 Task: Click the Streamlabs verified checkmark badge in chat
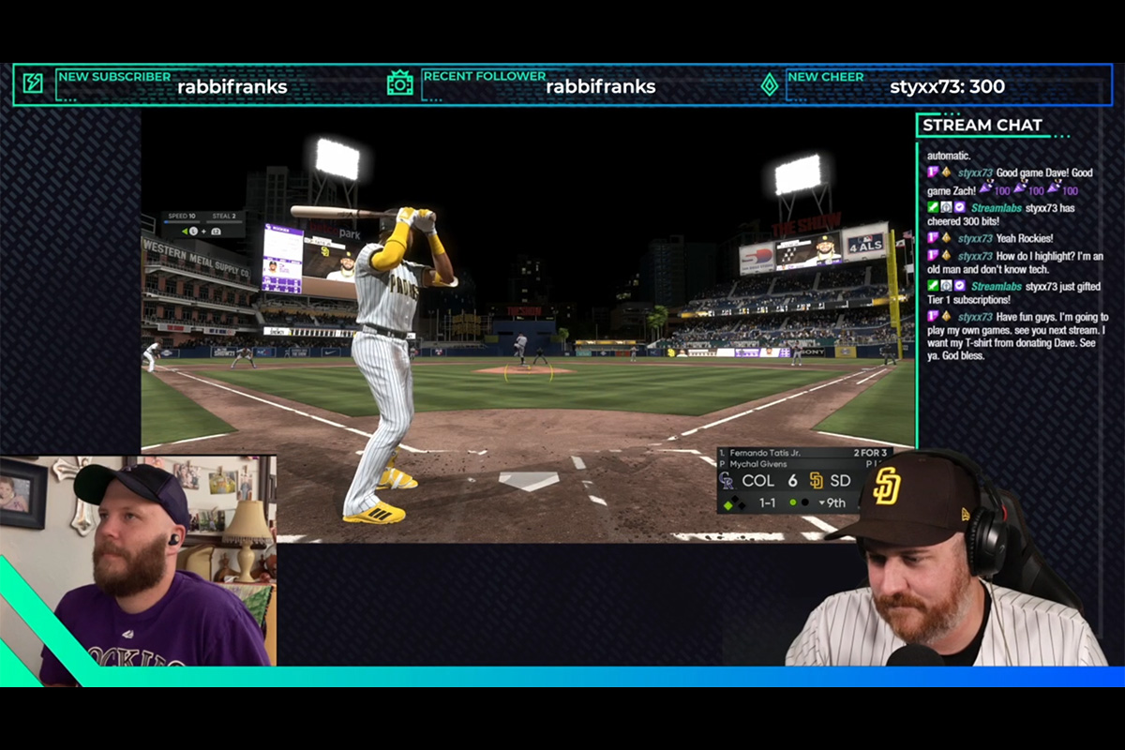[x=959, y=207]
